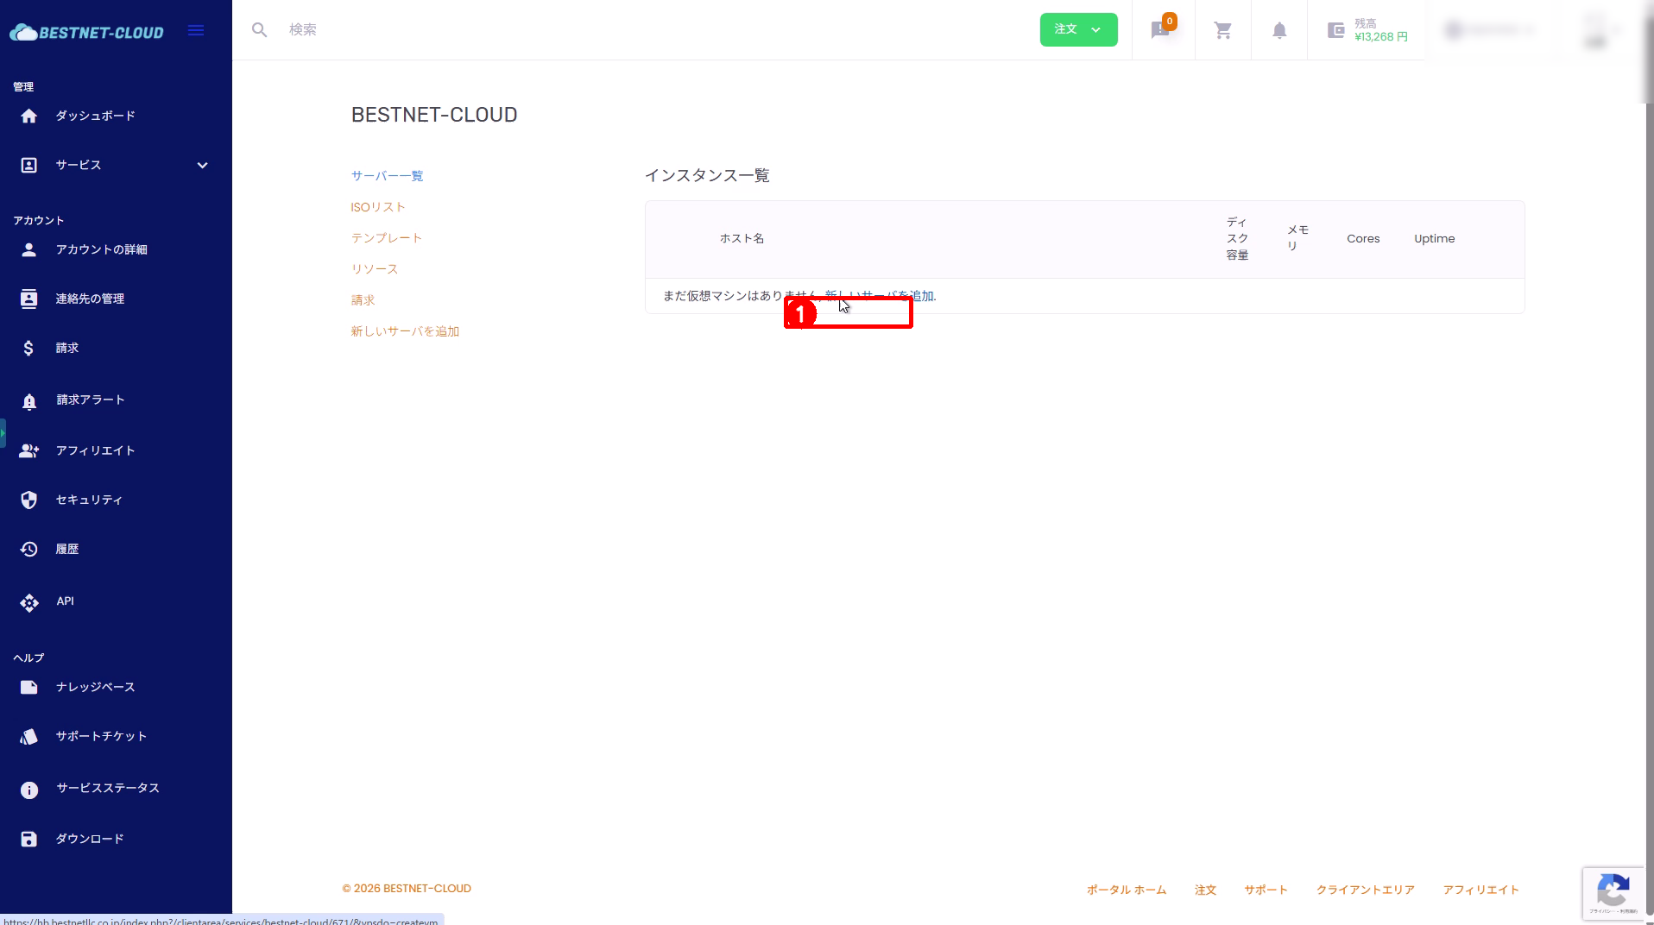The image size is (1654, 925).
Task: Click the API icon in sidebar
Action: coord(29,602)
